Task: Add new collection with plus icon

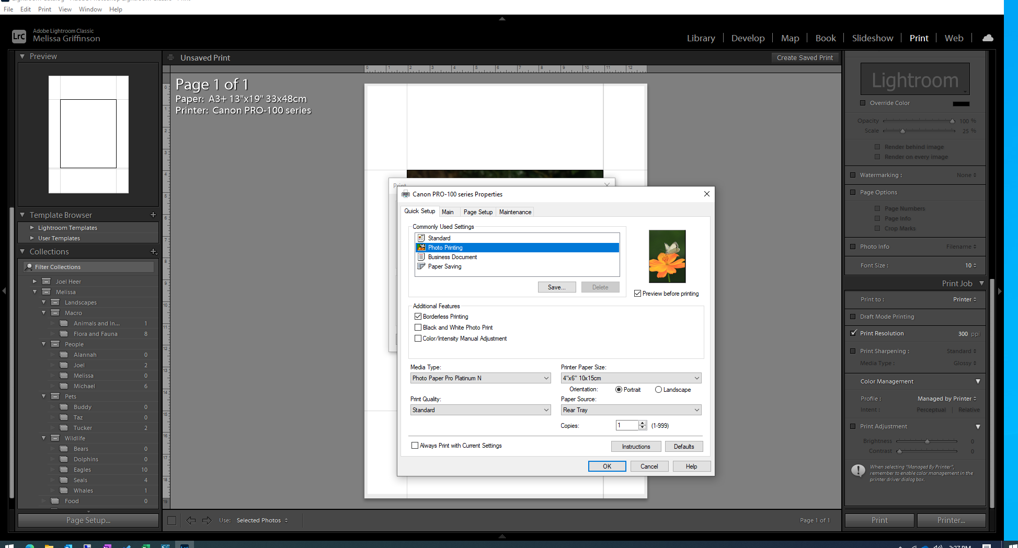Action: tap(153, 251)
